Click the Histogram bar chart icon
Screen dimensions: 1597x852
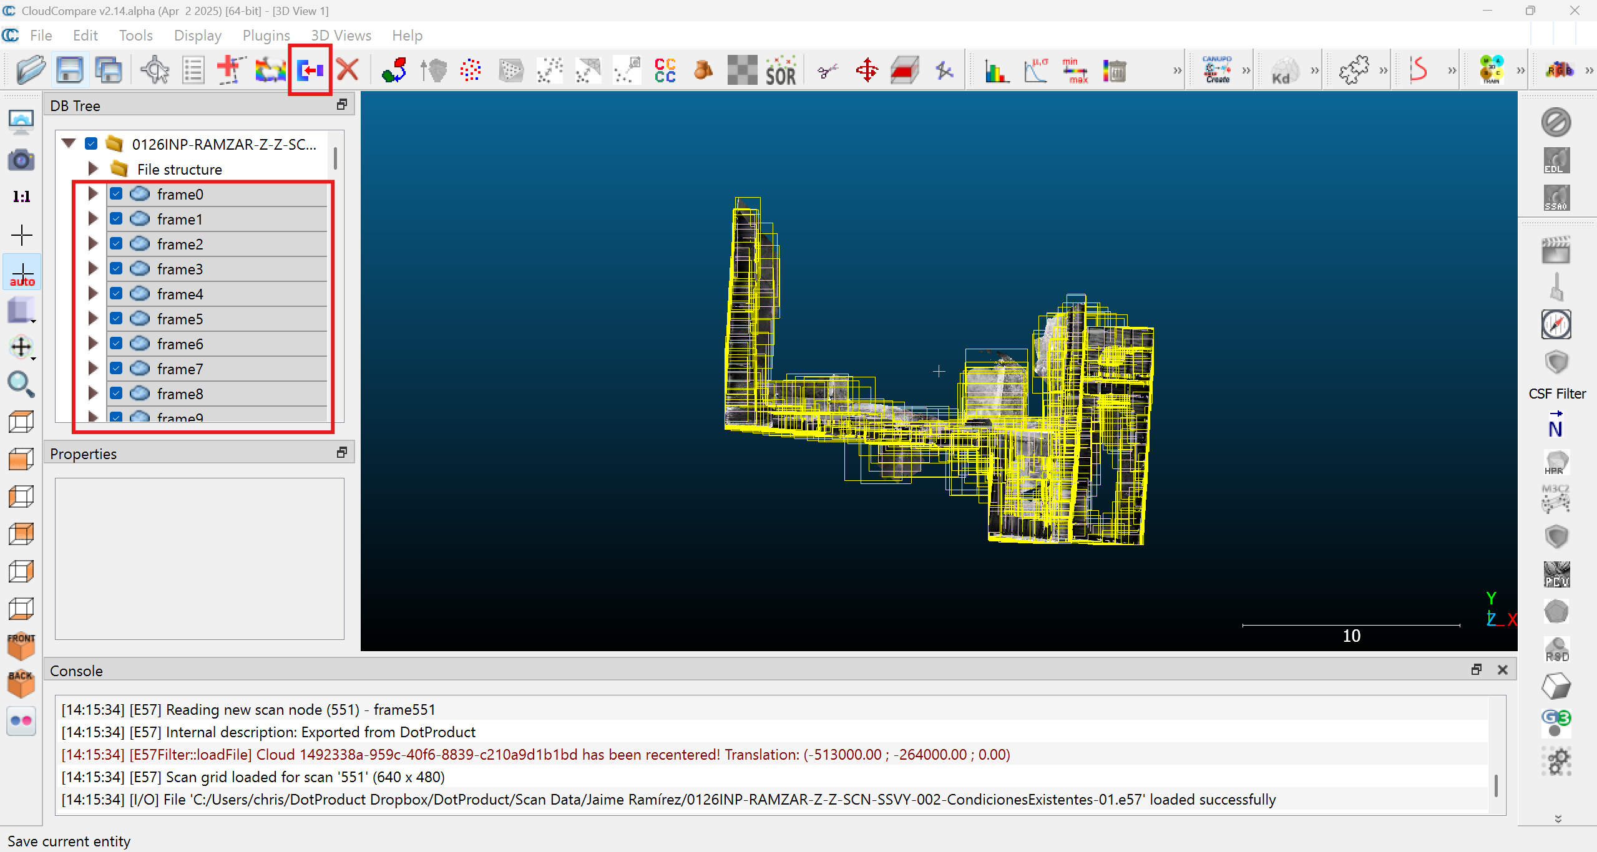(x=997, y=70)
